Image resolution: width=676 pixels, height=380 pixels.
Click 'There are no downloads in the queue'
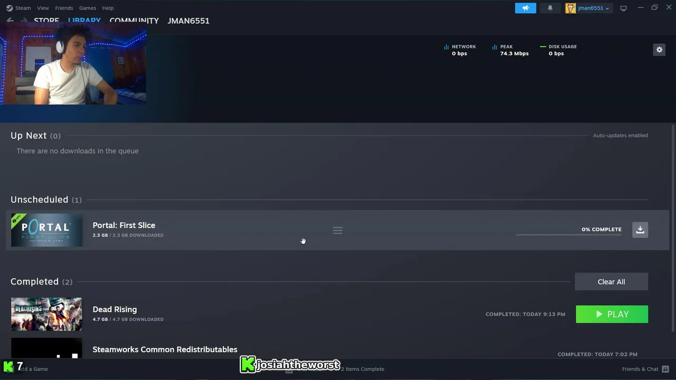pos(78,151)
